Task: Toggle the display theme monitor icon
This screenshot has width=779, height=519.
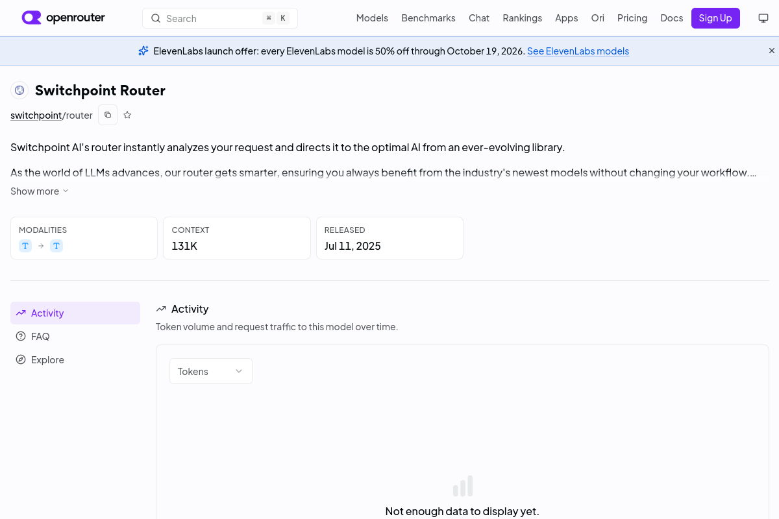Action: [x=763, y=18]
